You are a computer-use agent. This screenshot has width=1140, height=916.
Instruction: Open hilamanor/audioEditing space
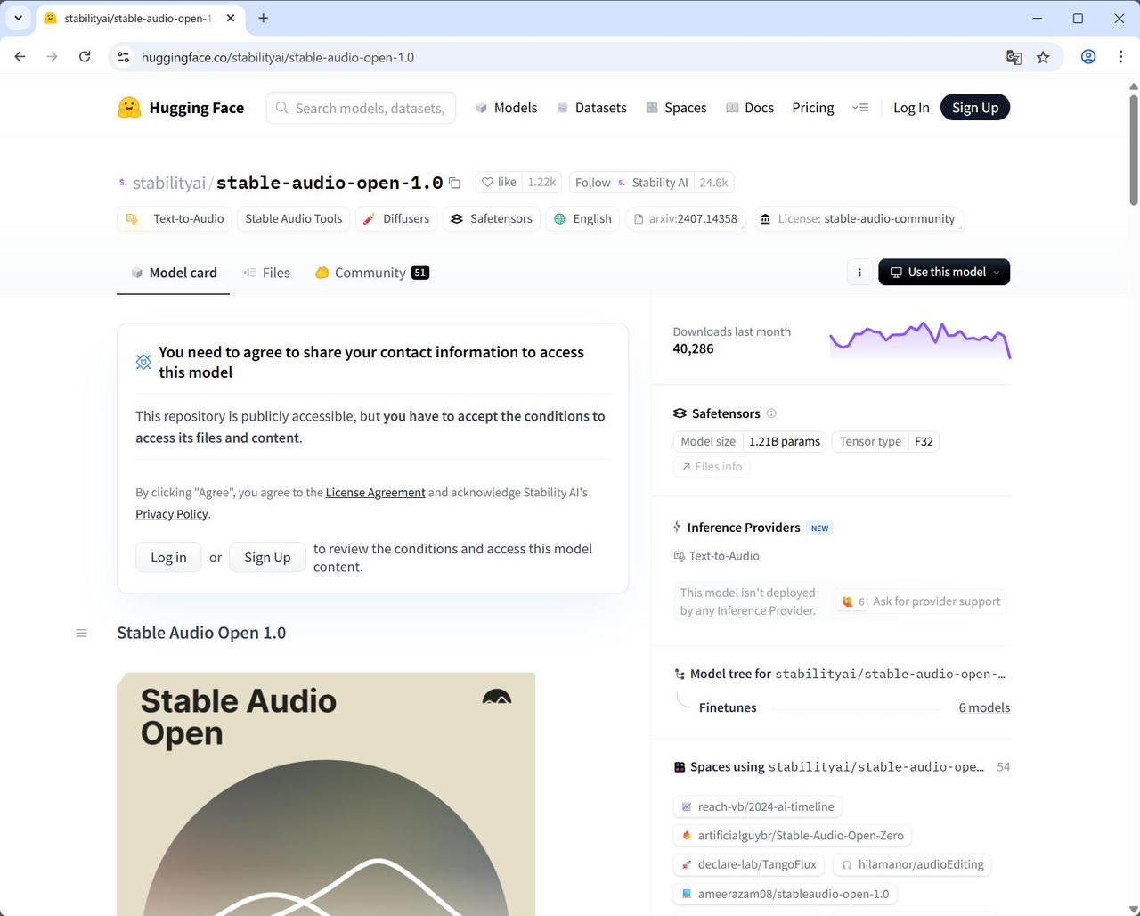point(913,864)
